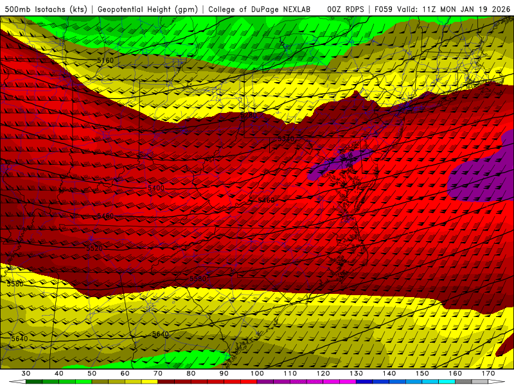Click the 120 value on the legend

tap(323, 373)
